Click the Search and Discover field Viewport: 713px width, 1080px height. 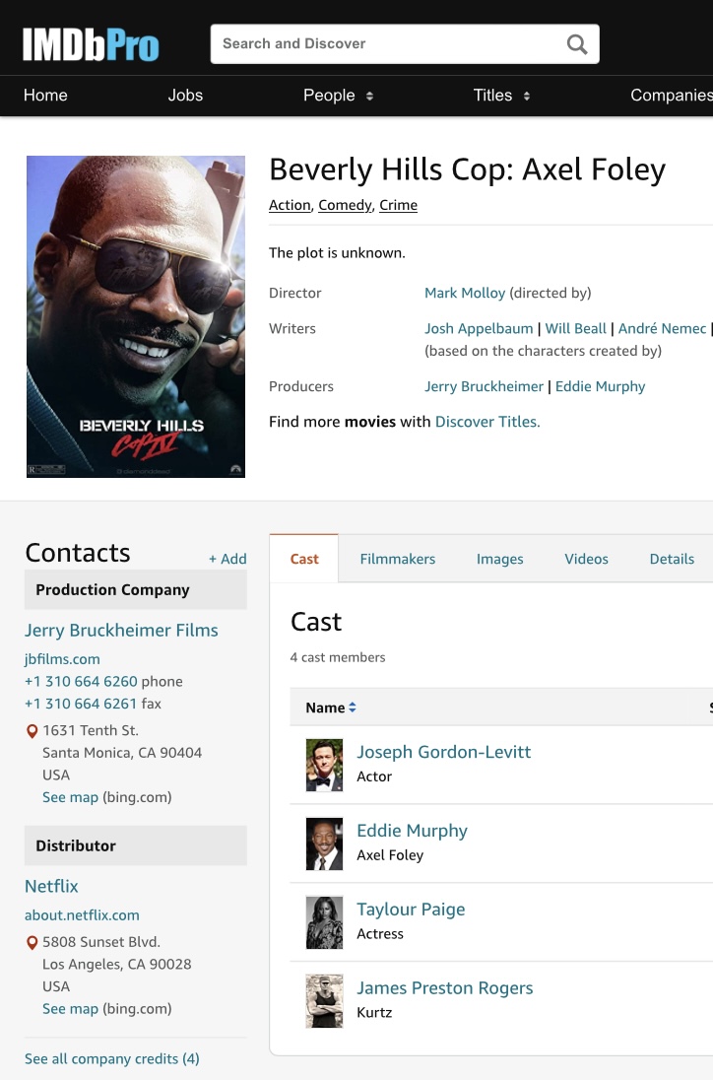pyautogui.click(x=405, y=44)
